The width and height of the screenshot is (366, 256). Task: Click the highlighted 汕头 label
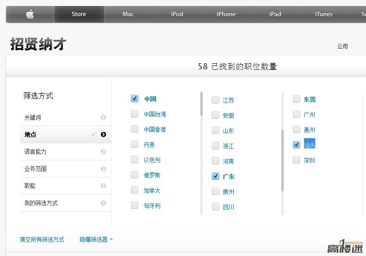(309, 144)
